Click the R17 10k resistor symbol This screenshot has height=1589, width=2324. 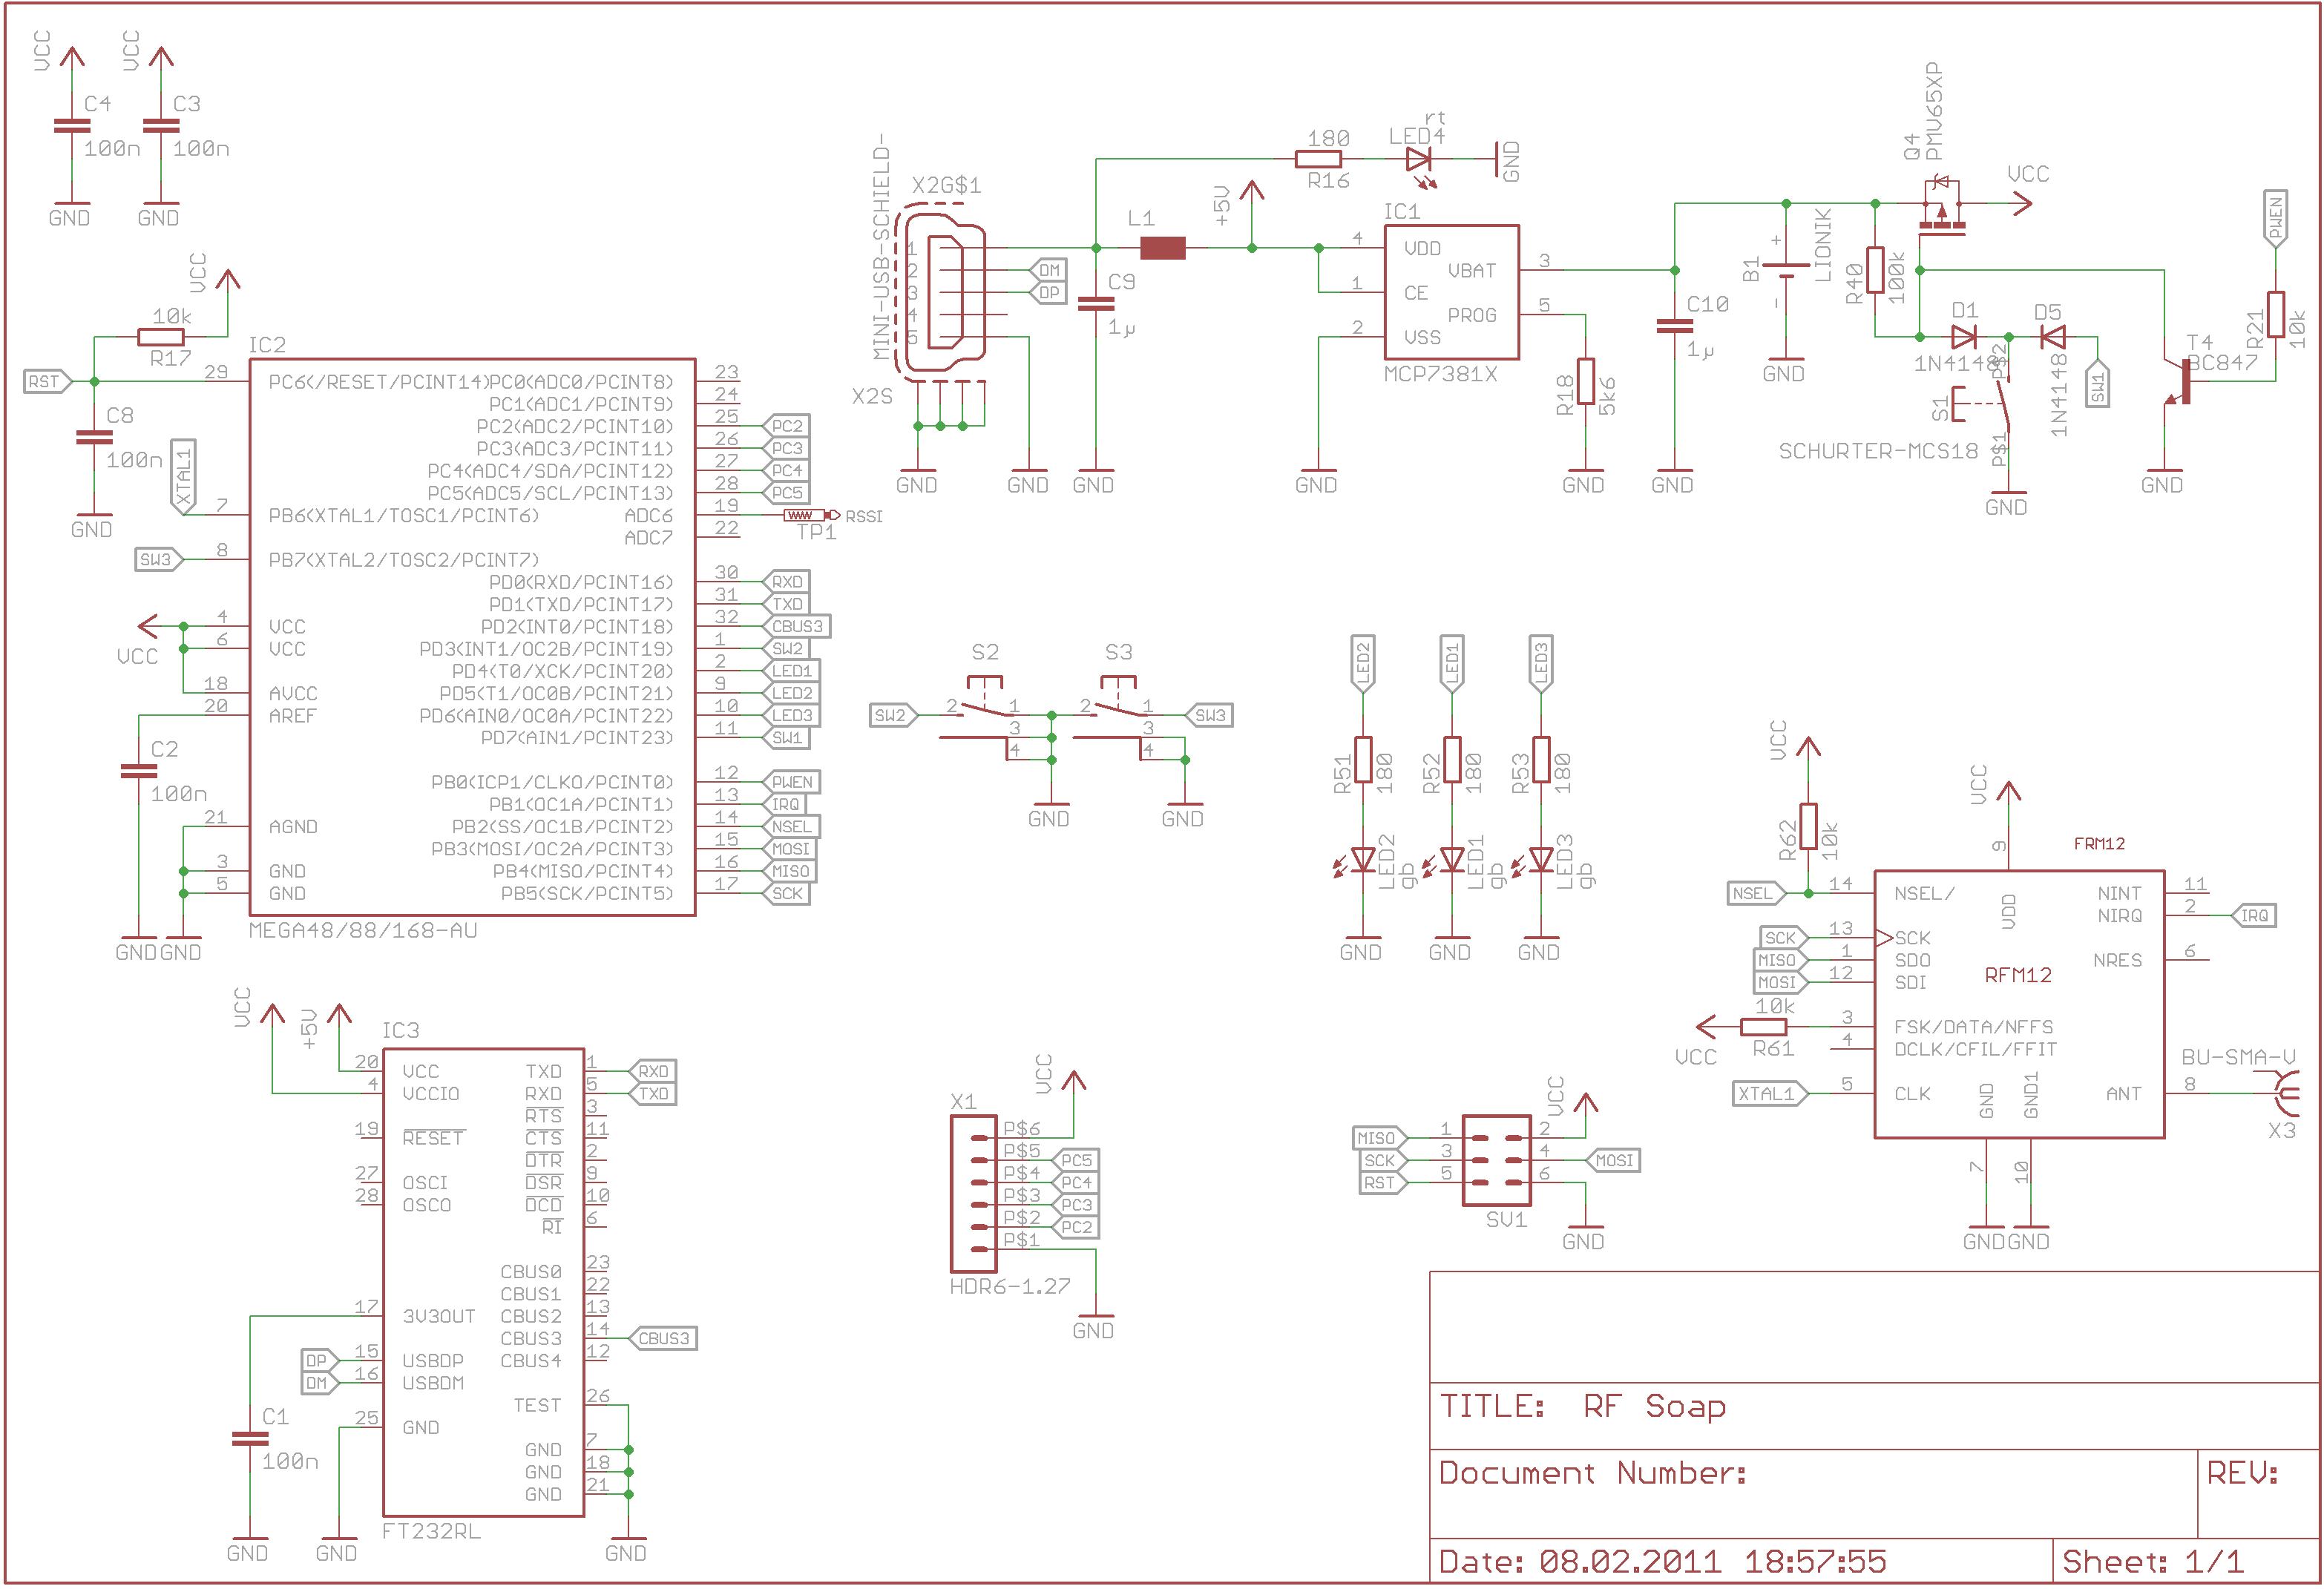click(161, 337)
